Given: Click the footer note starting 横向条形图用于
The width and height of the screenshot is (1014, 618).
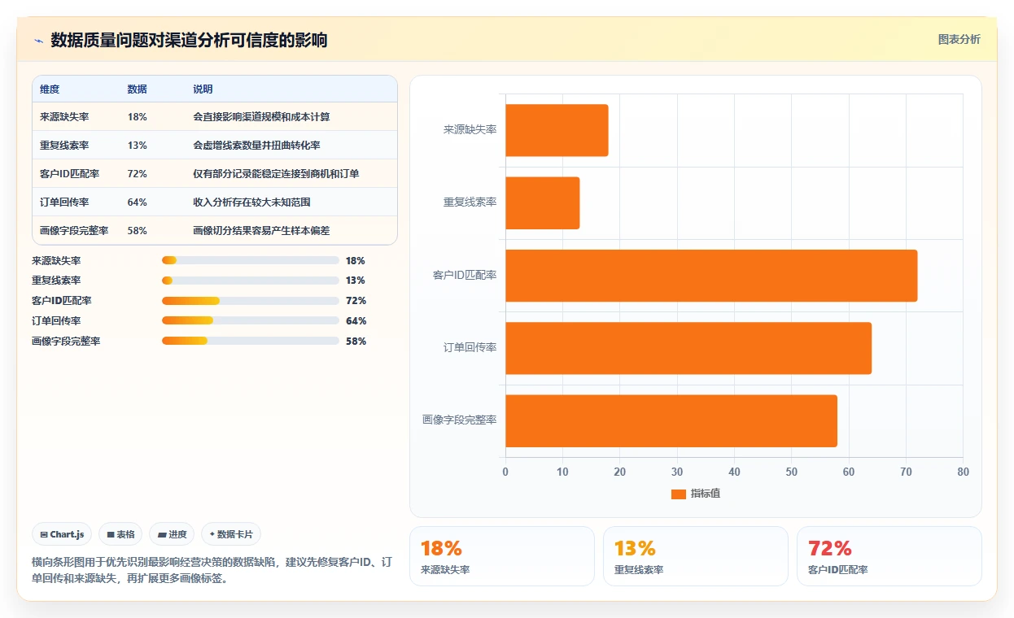Looking at the screenshot, I should pos(212,570).
